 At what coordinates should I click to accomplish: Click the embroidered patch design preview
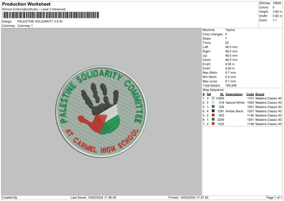point(101,111)
